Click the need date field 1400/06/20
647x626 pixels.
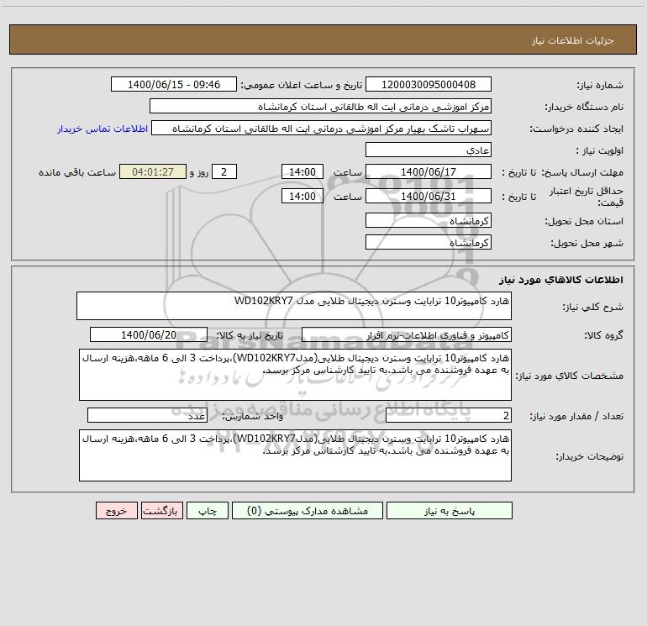click(x=149, y=334)
